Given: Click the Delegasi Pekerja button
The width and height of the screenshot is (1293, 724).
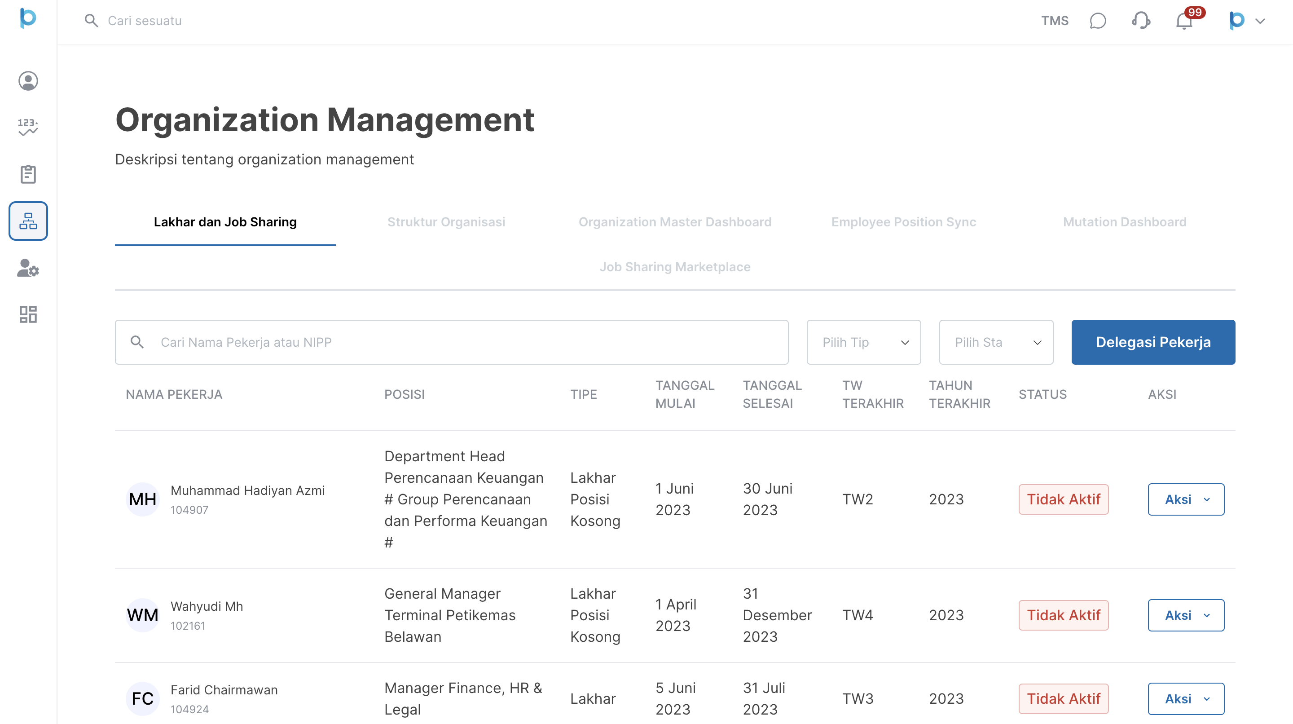Looking at the screenshot, I should pos(1153,342).
